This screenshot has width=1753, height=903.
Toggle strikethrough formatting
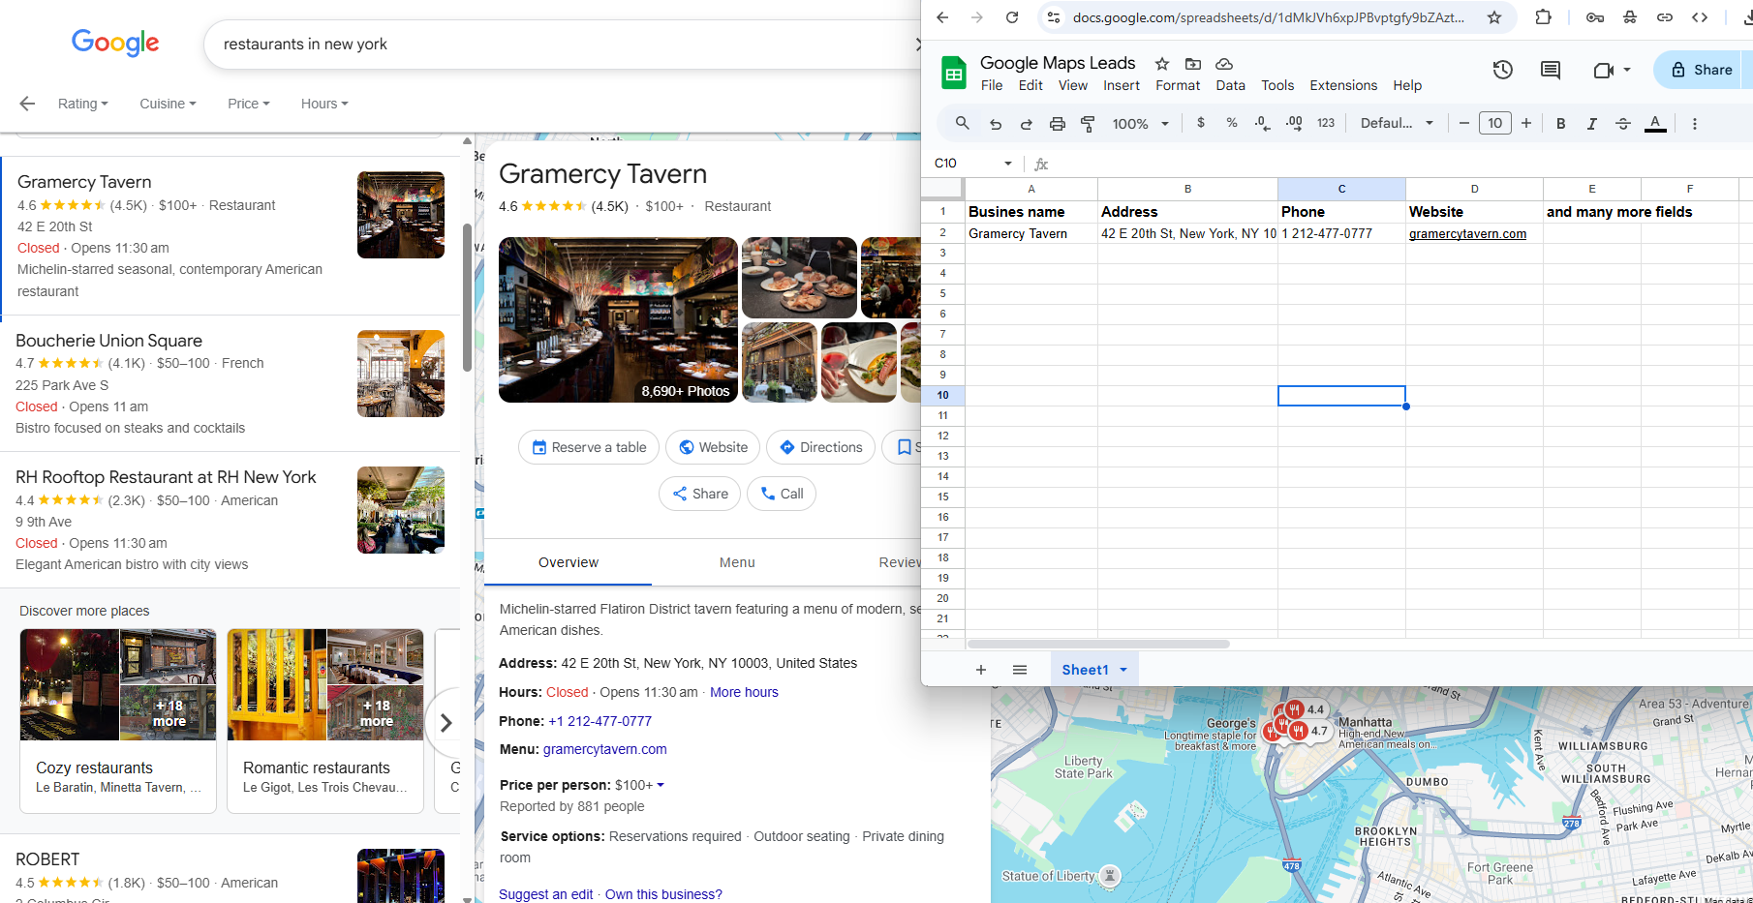[1623, 123]
